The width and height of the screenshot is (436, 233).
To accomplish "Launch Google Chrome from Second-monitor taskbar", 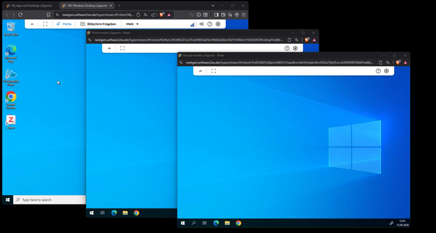I will [238, 223].
